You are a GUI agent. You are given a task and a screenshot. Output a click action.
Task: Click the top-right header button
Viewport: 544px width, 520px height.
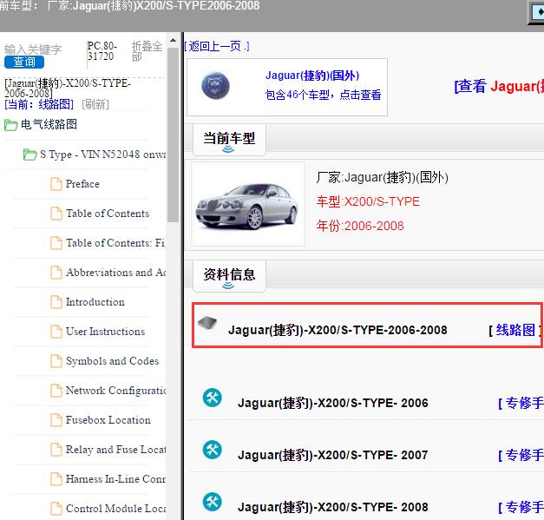pos(536,12)
